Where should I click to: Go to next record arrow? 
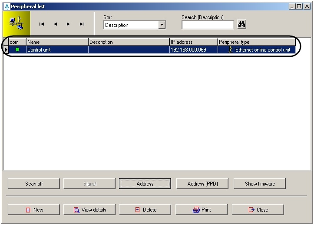(x=69, y=24)
